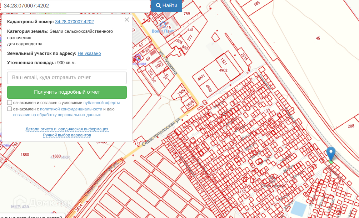The height and width of the screenshot is (218, 359).
Task: Click the blue pond on the map
Action: tap(299, 208)
